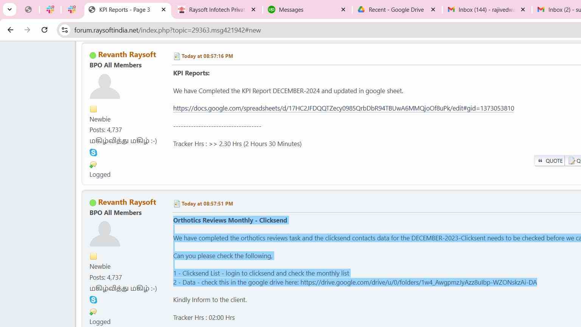581x327 pixels.
Task: Click '1 - Clicksend List' line
Action: [x=261, y=273]
